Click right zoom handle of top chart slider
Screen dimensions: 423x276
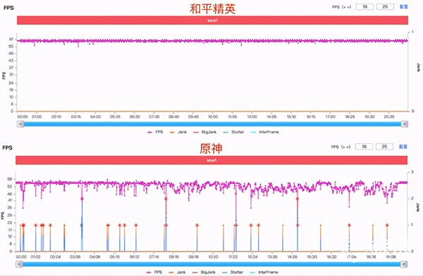pyautogui.click(x=405, y=124)
